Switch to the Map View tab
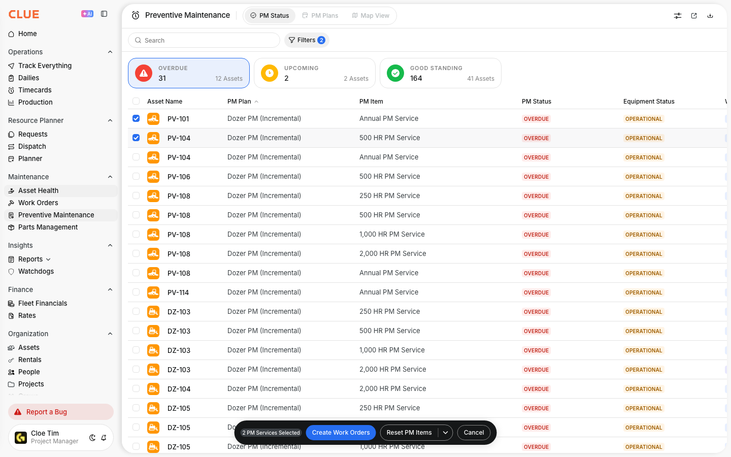Screen dimensions: 731x457 [371, 16]
